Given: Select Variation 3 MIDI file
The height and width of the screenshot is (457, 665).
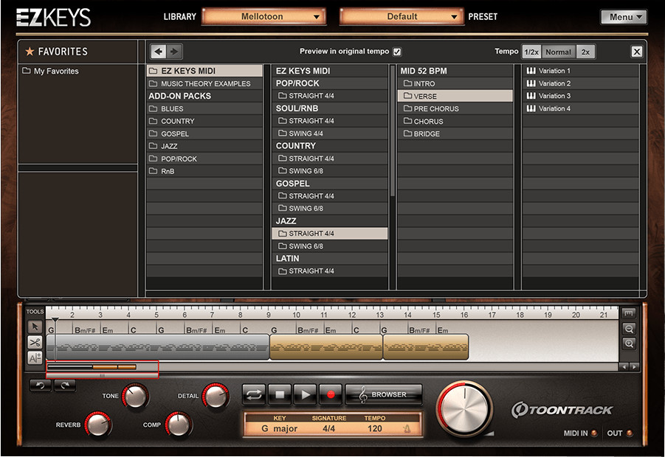Looking at the screenshot, I should 554,96.
